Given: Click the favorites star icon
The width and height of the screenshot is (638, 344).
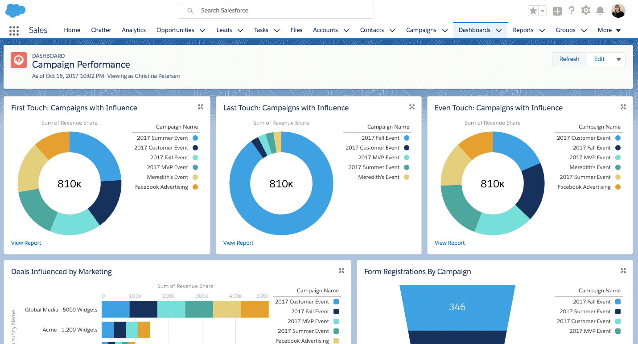Looking at the screenshot, I should [533, 10].
